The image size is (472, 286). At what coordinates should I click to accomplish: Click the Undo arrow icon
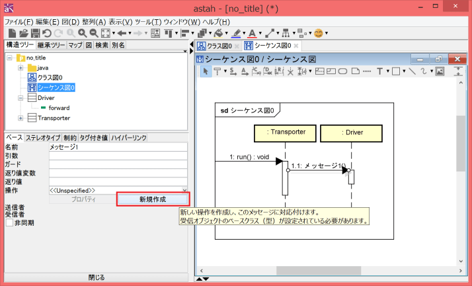pos(47,33)
